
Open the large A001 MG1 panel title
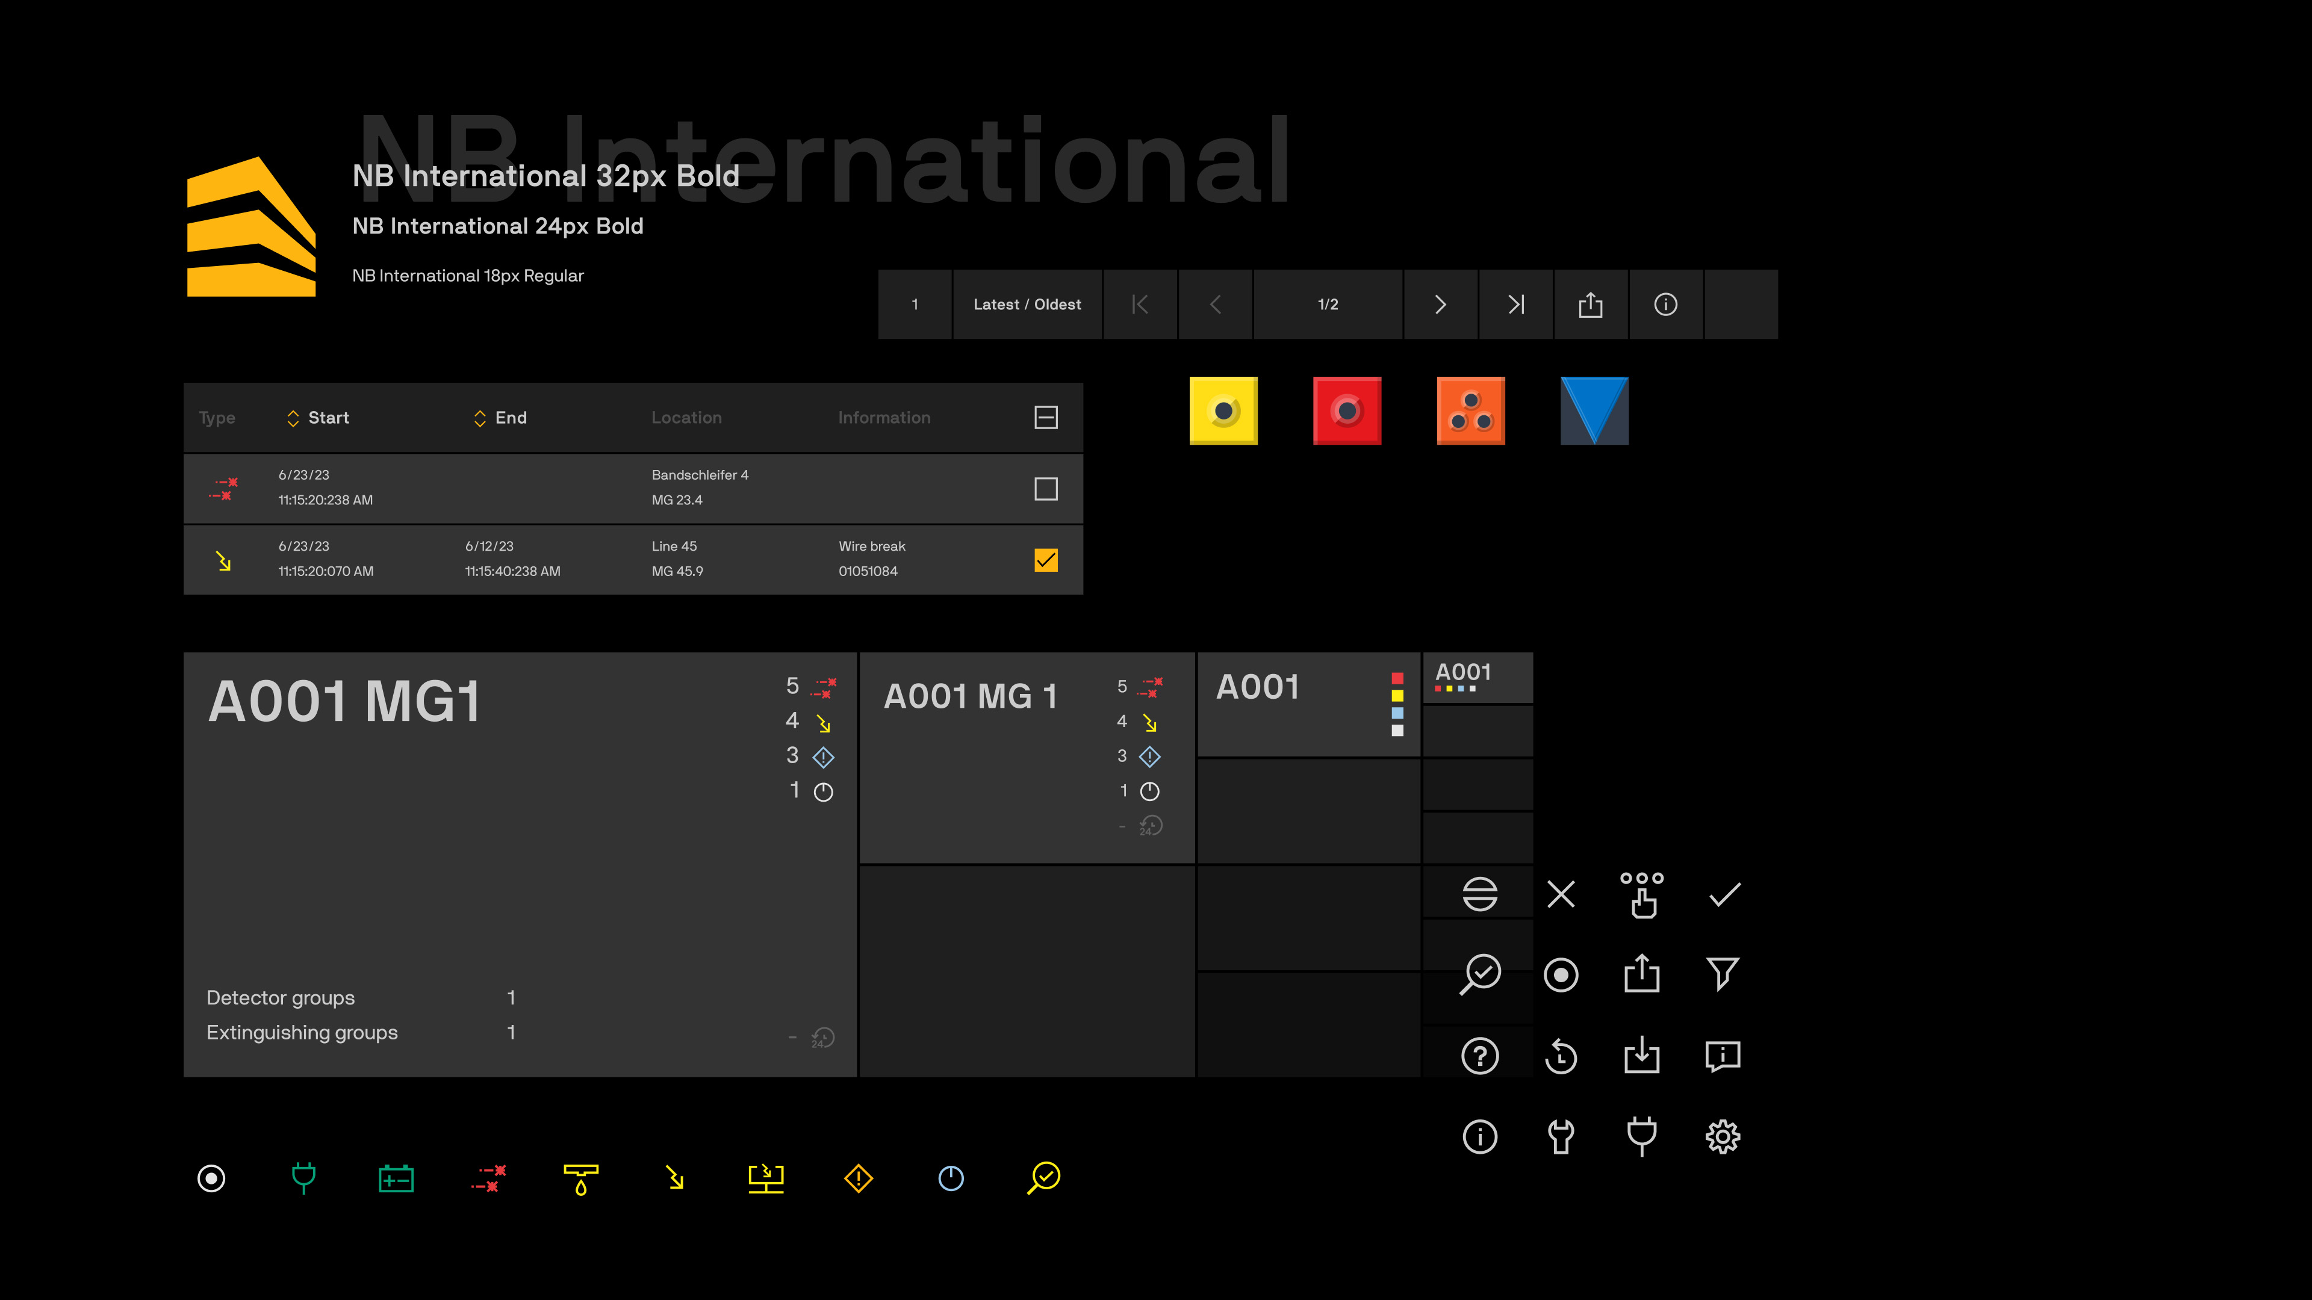point(344,701)
